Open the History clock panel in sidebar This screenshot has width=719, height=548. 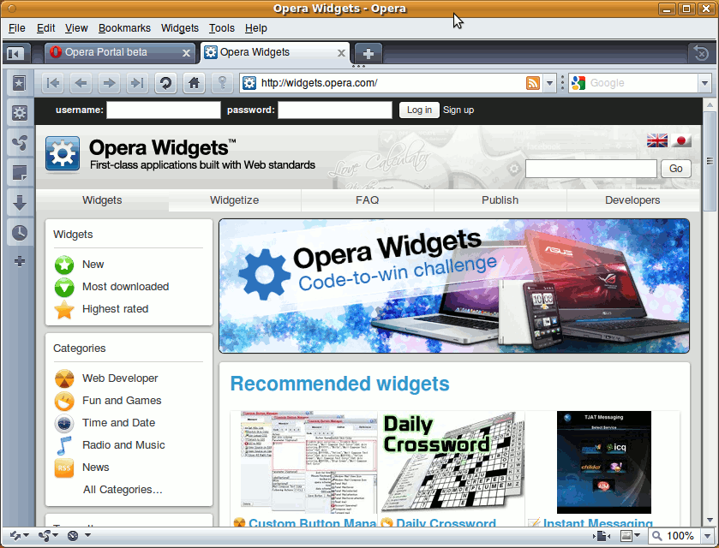(19, 232)
